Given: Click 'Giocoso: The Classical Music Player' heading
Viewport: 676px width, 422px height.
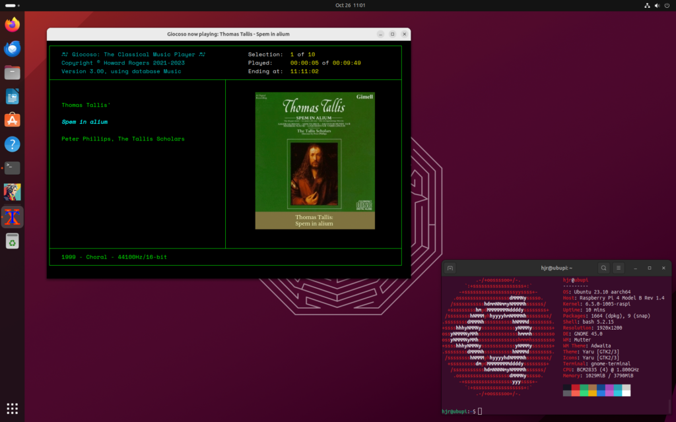Looking at the screenshot, I should [x=133, y=54].
